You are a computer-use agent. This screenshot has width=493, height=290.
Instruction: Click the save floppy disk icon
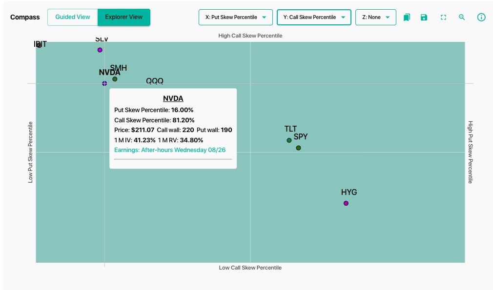pos(424,17)
